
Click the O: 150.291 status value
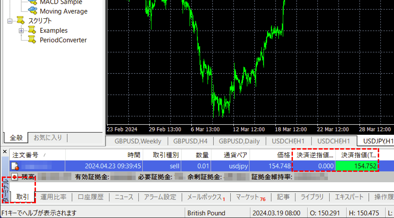coord(325,213)
